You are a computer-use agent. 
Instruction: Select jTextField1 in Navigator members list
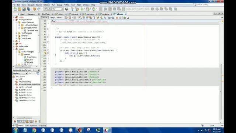coord(27,98)
